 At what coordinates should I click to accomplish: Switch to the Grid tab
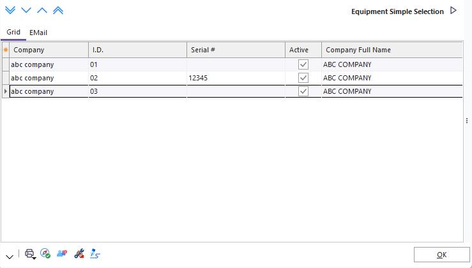pyautogui.click(x=13, y=33)
